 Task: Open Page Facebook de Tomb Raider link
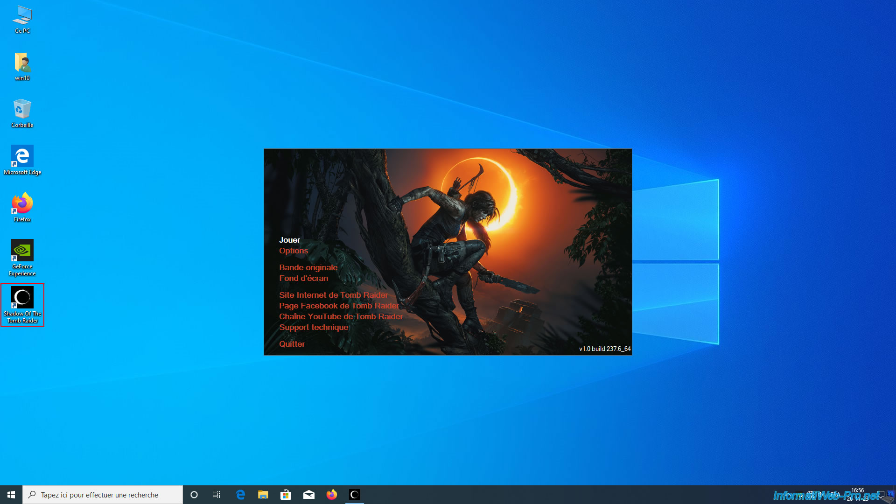coord(339,306)
